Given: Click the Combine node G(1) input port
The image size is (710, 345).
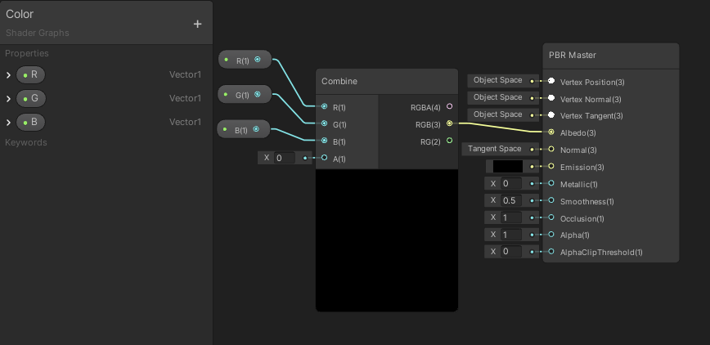Looking at the screenshot, I should coord(324,123).
